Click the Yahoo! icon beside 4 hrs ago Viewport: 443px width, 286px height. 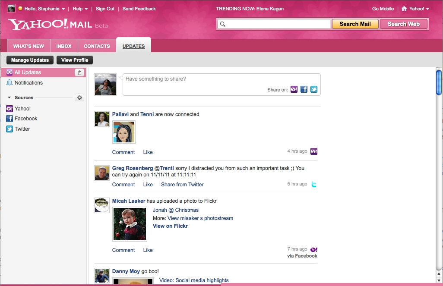pyautogui.click(x=313, y=151)
